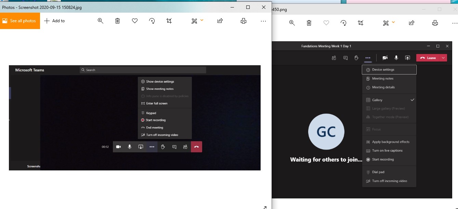Delete the photo in the back Photos window
This screenshot has width=458, height=209.
point(309,23)
